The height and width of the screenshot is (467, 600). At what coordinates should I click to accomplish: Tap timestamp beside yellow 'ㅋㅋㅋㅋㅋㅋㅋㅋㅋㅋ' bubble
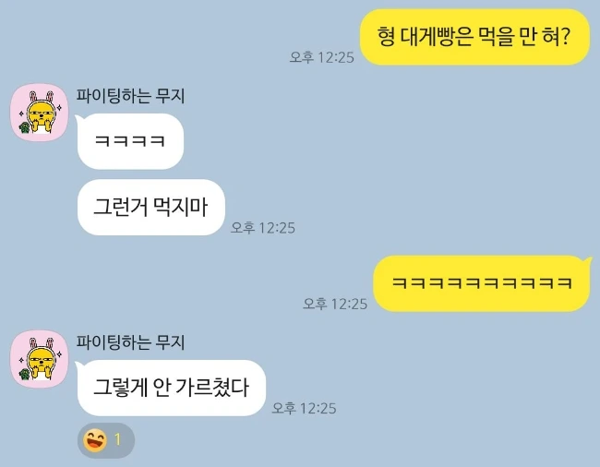pyautogui.click(x=335, y=304)
